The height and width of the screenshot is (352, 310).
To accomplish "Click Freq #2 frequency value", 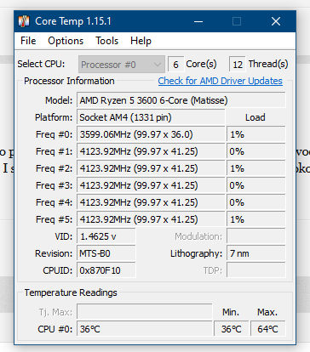I will tap(151, 168).
